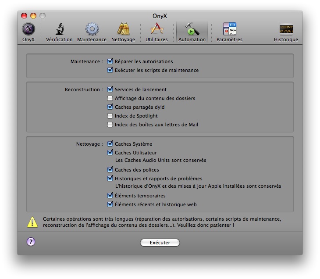Screen dimensions: 320x279
Task: Click the yellow minimize window button
Action: [x=33, y=16]
